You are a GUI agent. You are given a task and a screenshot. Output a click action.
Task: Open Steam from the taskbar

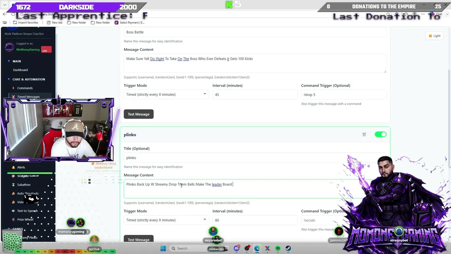[x=288, y=248]
